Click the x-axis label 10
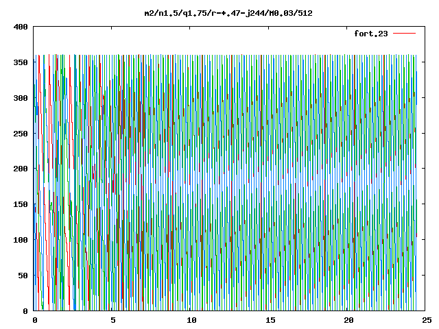The height and width of the screenshot is (329, 439). pos(191,320)
